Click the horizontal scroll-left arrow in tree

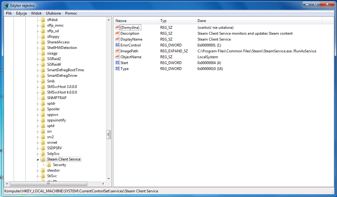pos(7,184)
